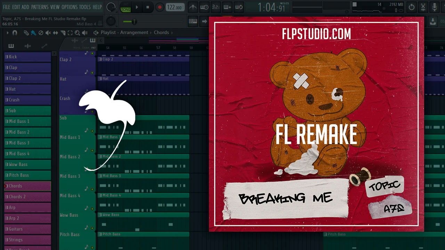Screen dimensions: 445x250
Task: Toggle the playlist snap magnet icon
Action: click(15, 33)
